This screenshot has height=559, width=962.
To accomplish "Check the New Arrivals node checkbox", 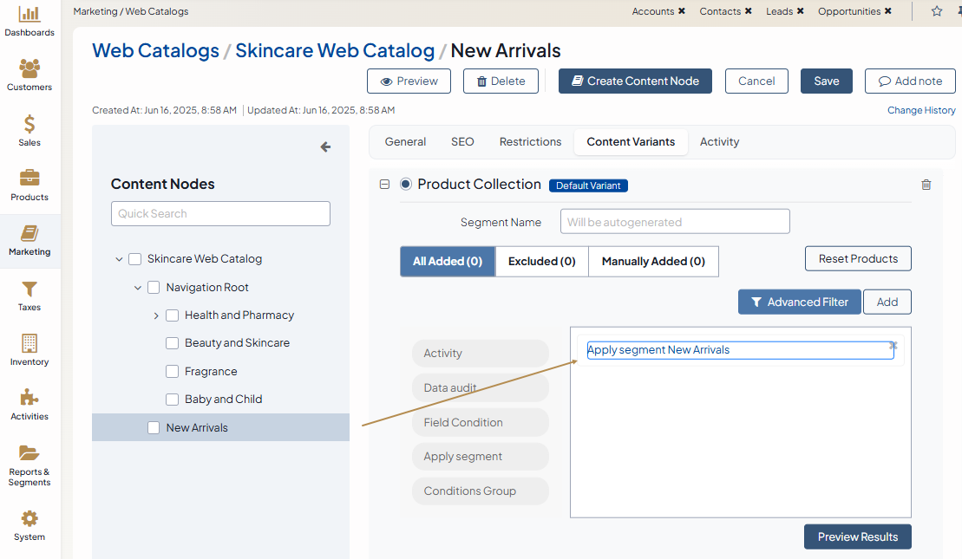I will point(154,427).
